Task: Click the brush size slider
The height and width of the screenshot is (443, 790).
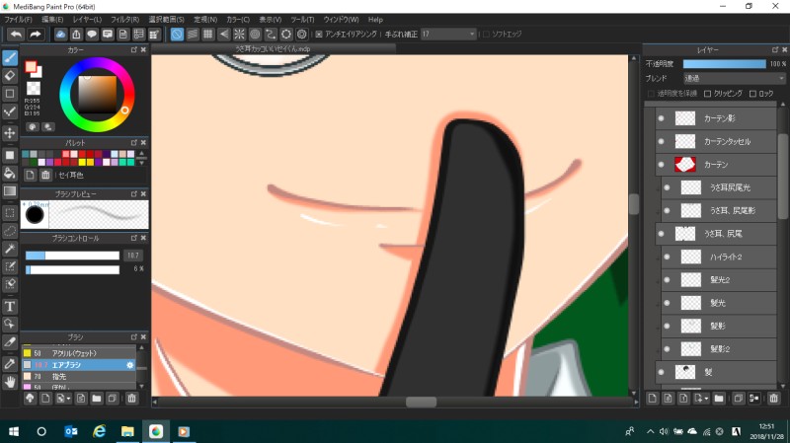Action: [x=72, y=256]
